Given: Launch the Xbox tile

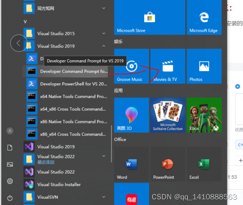Looking at the screenshot, I should (204, 115).
